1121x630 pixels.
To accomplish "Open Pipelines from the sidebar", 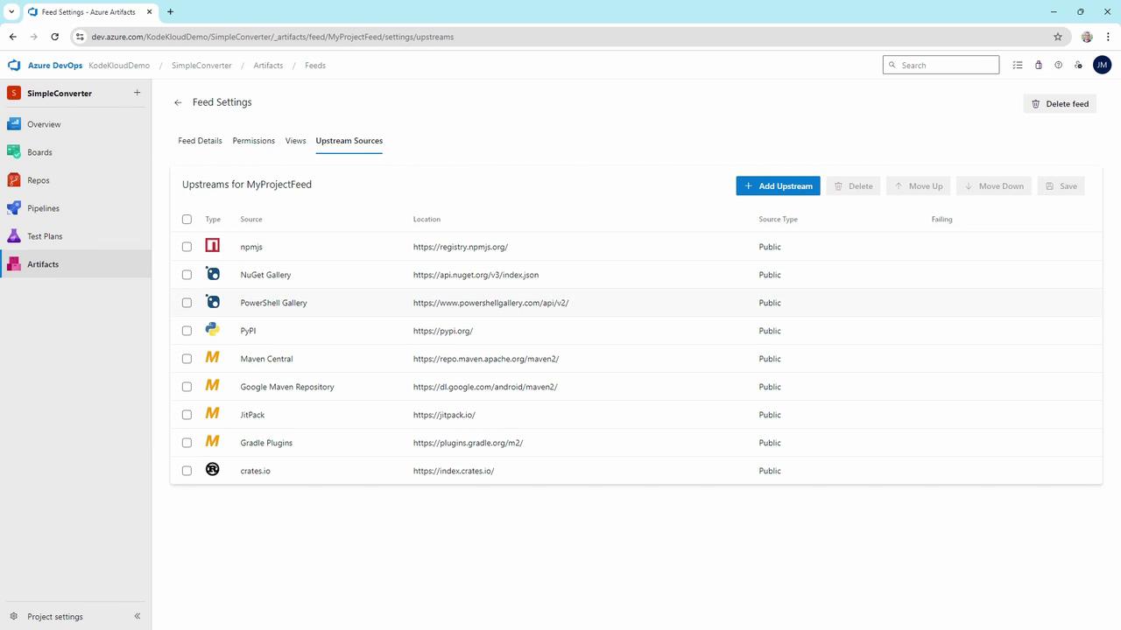I will pos(75,208).
